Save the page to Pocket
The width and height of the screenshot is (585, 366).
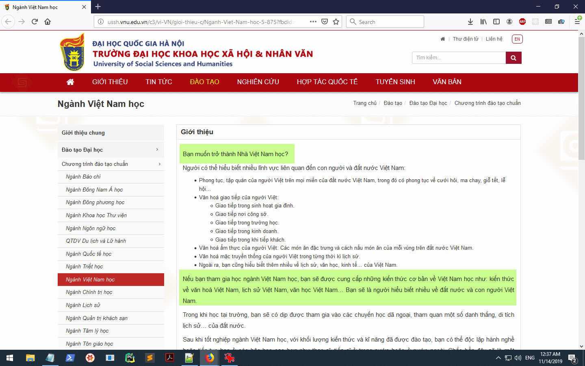[325, 22]
